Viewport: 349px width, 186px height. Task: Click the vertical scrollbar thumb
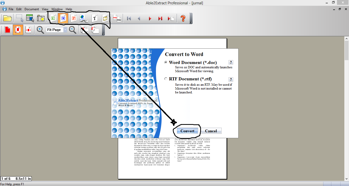click(x=347, y=50)
